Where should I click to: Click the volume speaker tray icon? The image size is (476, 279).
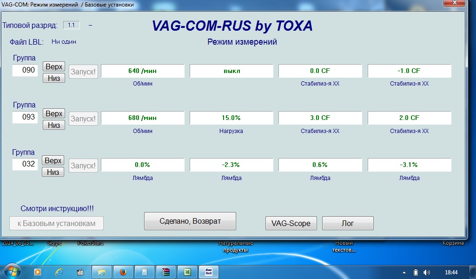click(427, 272)
